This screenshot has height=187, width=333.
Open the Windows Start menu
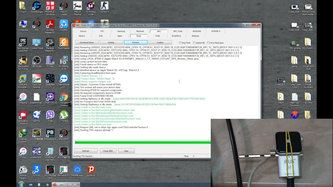[x=21, y=184]
